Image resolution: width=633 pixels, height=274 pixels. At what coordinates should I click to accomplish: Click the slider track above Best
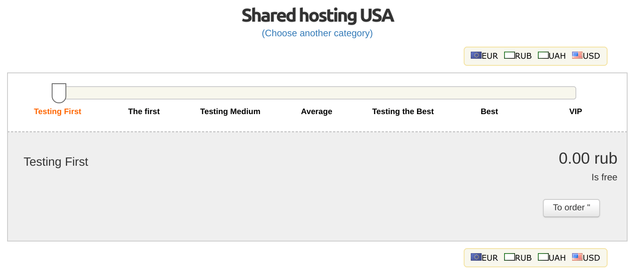tap(489, 93)
